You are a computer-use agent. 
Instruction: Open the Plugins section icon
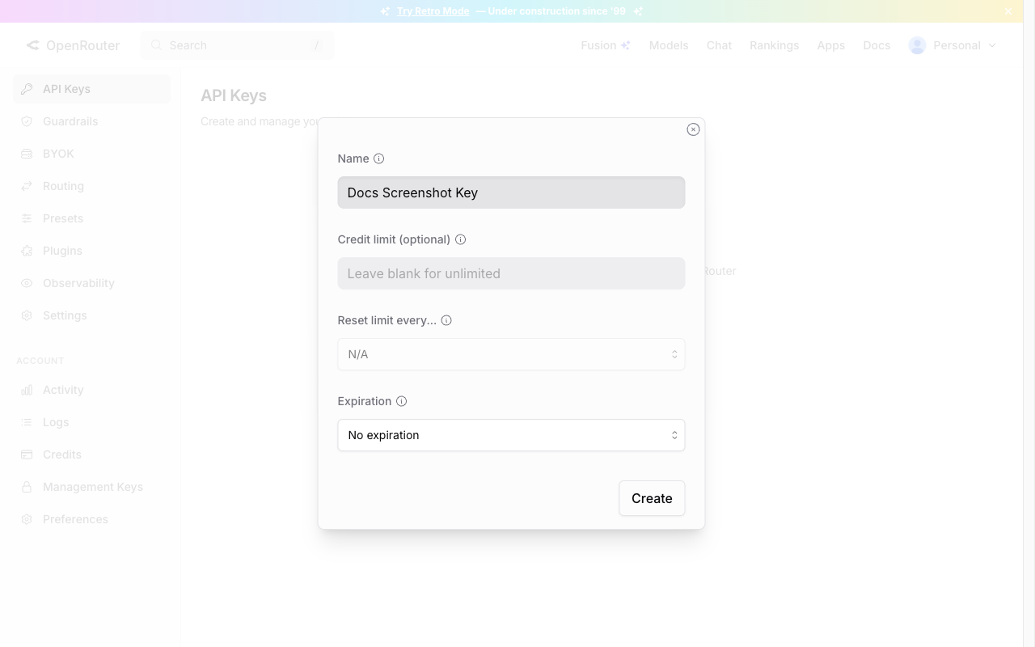[x=27, y=251]
